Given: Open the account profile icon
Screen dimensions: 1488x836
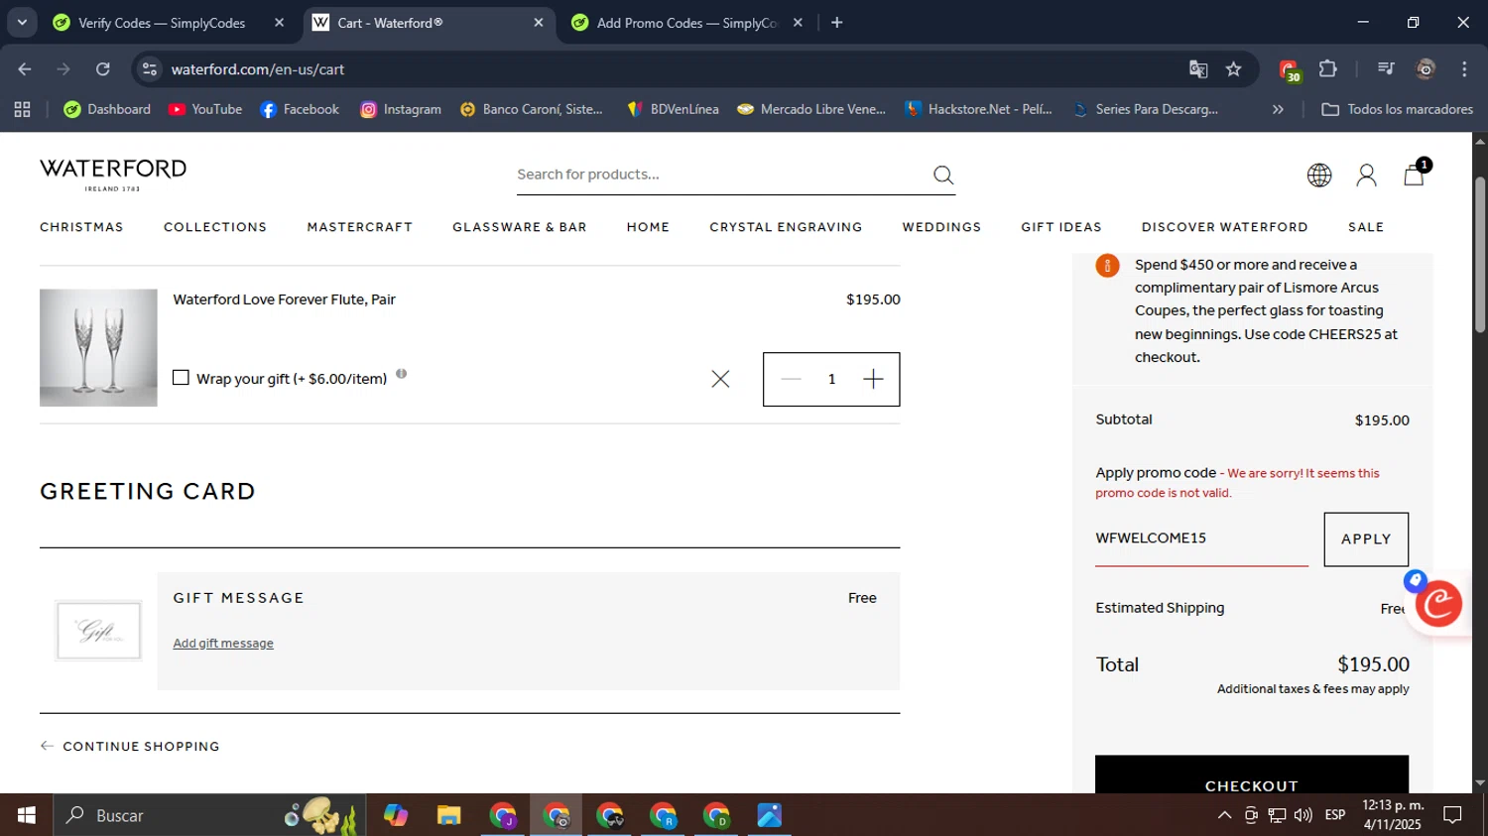Looking at the screenshot, I should pos(1366,176).
